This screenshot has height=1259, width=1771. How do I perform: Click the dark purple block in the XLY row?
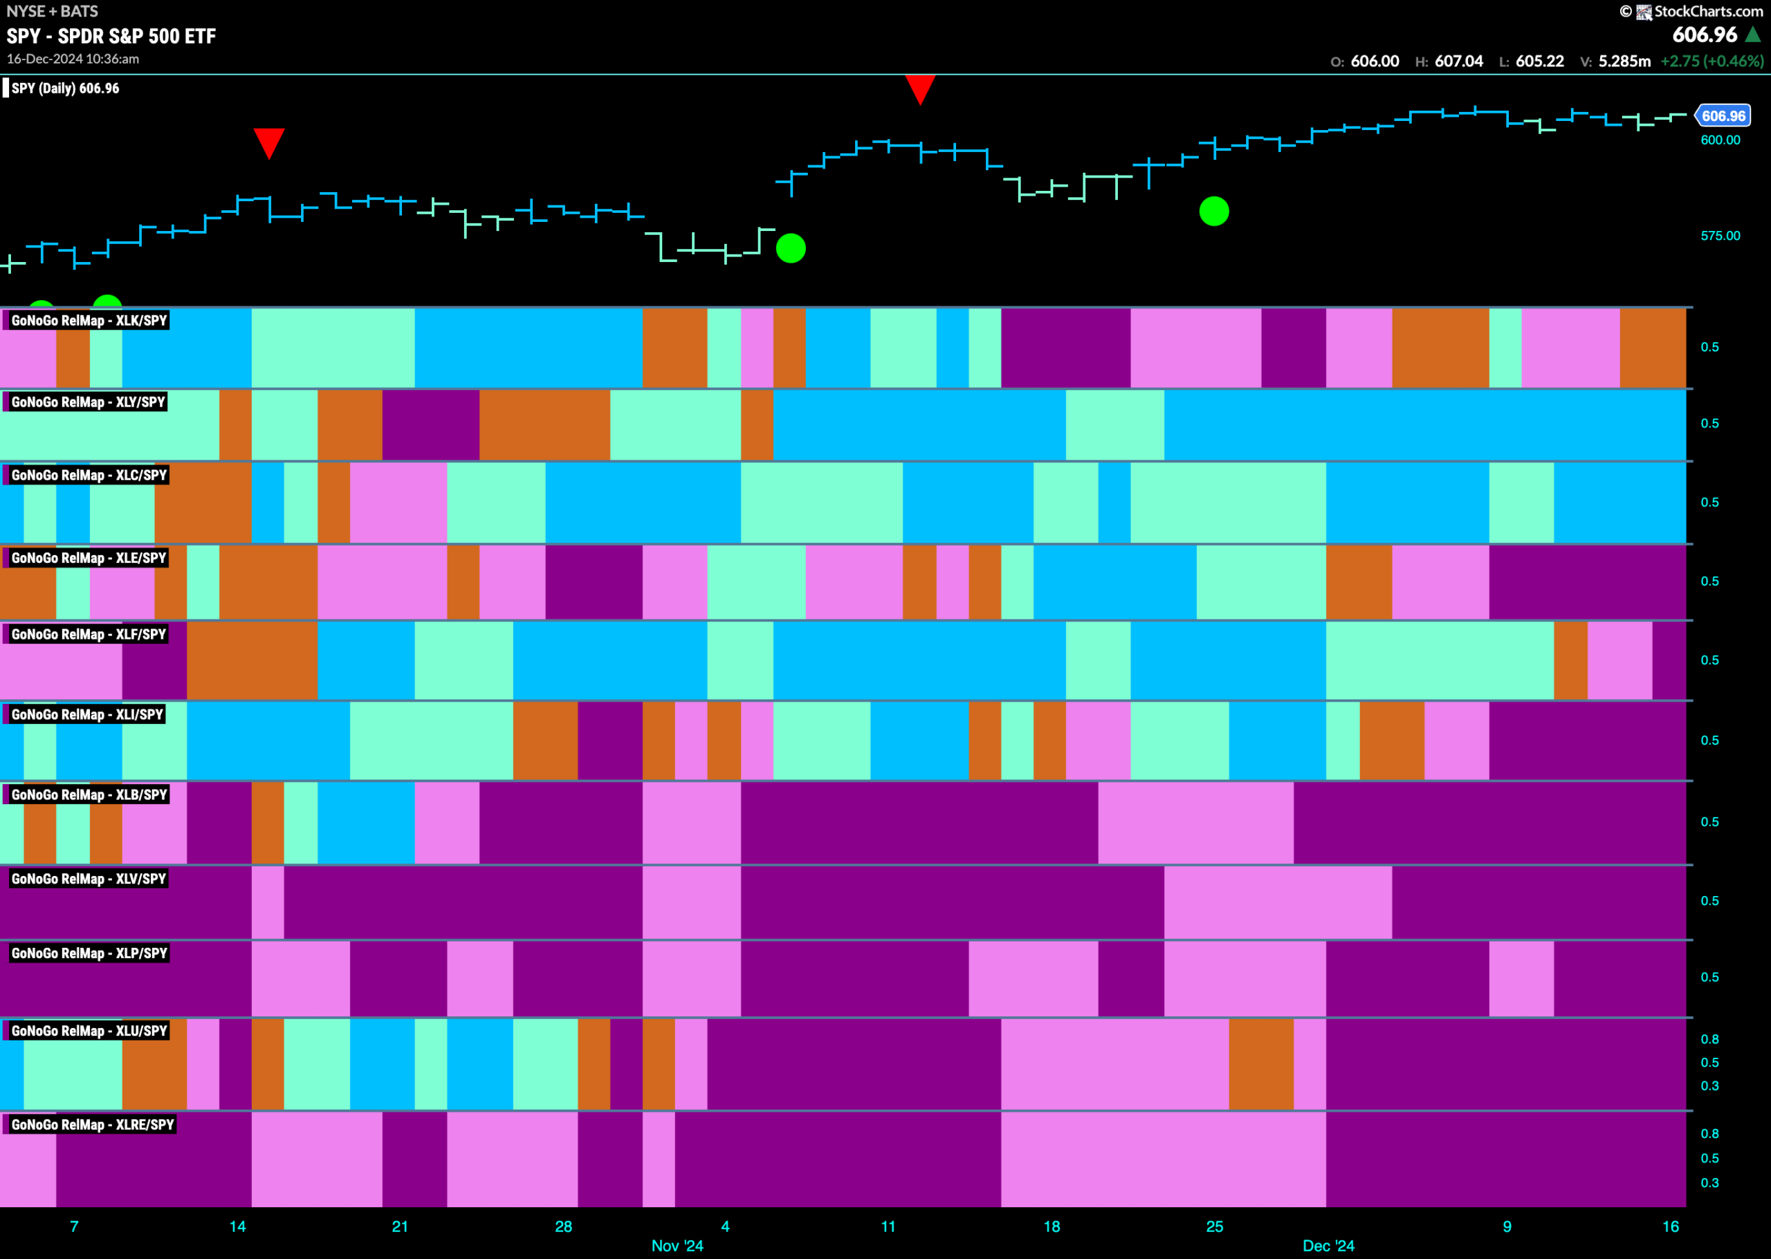[430, 425]
